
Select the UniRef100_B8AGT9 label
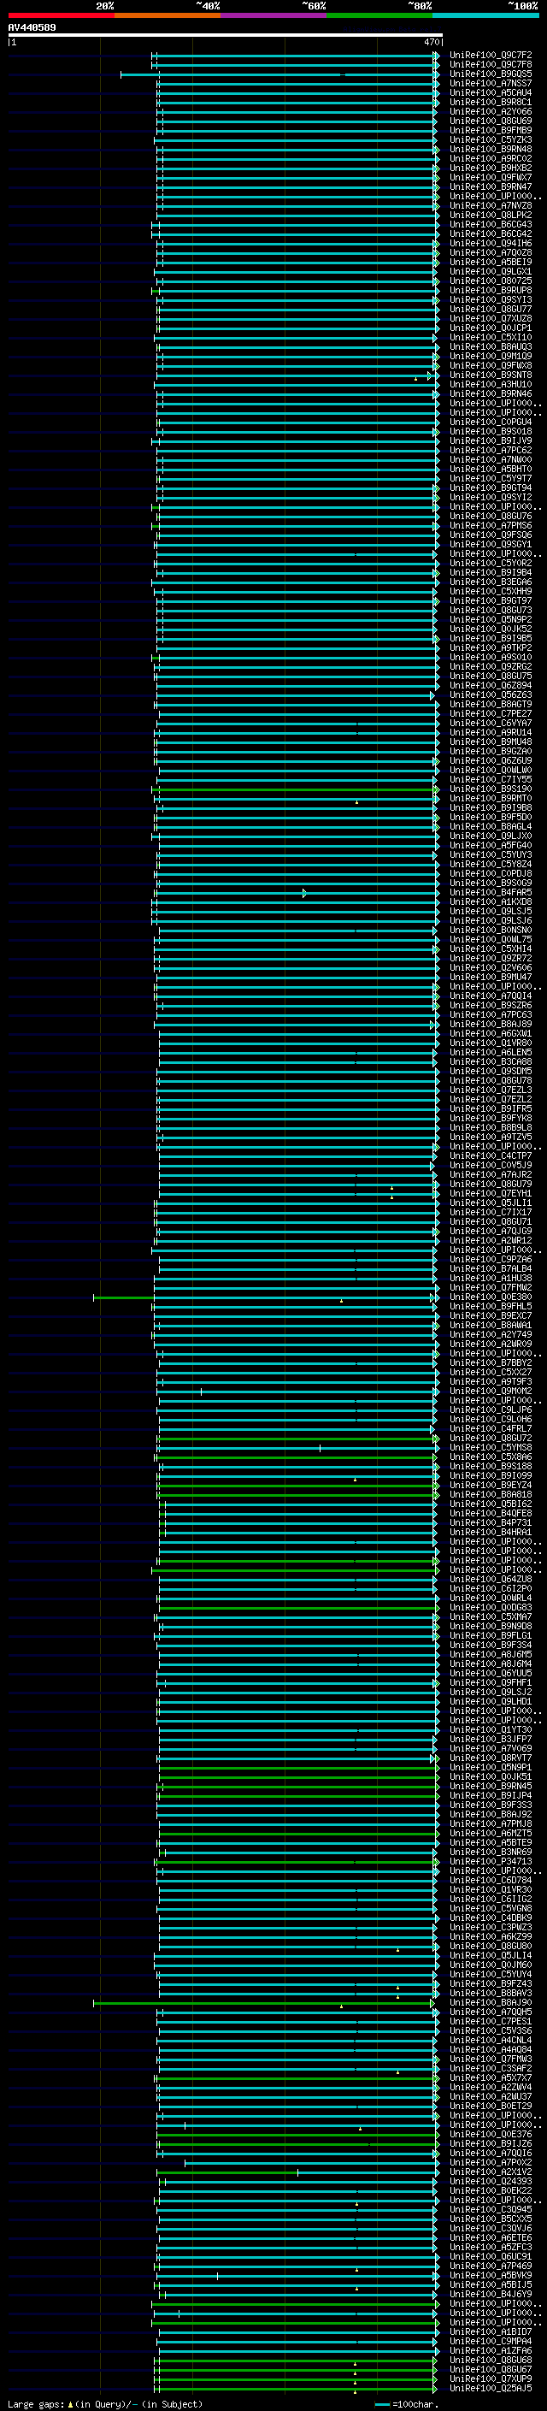tap(491, 705)
